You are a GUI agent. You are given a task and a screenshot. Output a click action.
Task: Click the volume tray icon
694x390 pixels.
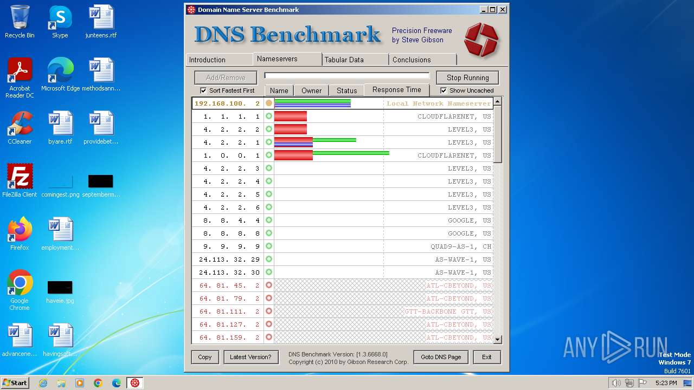coord(616,383)
